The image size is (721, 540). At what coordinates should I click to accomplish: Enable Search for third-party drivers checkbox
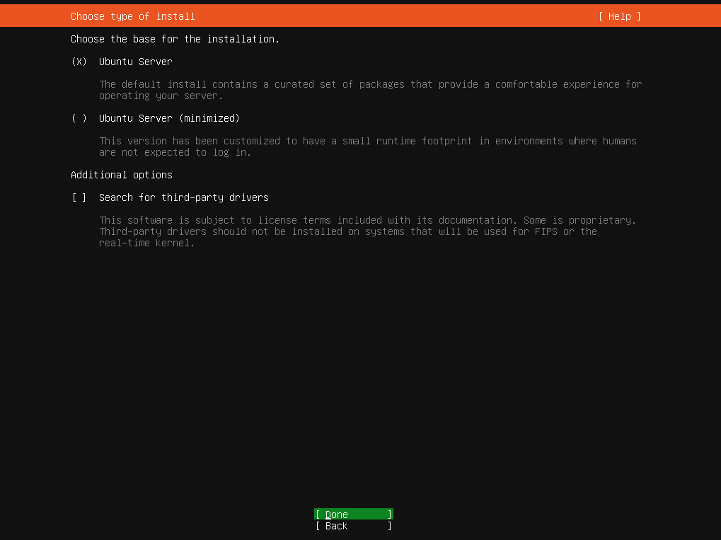click(79, 197)
